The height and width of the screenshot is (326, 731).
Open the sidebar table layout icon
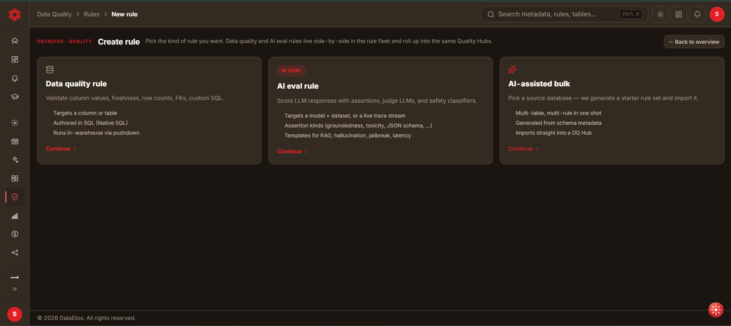(x=15, y=142)
